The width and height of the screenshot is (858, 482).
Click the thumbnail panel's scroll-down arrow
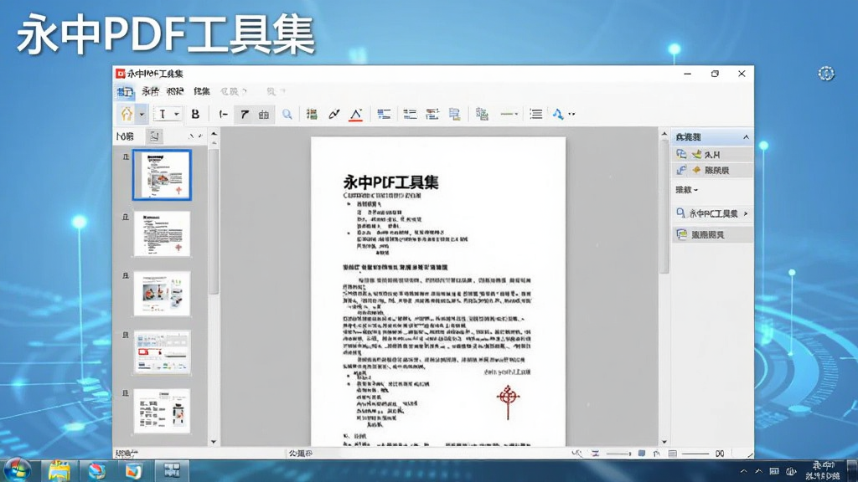[214, 442]
